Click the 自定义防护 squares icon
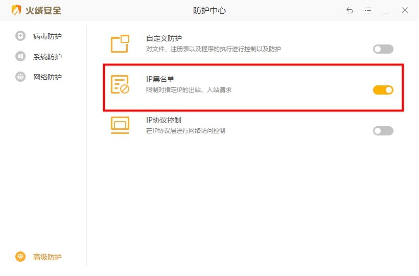Image resolution: width=419 pixels, height=276 pixels. pyautogui.click(x=120, y=43)
